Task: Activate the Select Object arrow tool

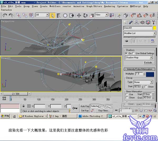Action: (x=52, y=16)
